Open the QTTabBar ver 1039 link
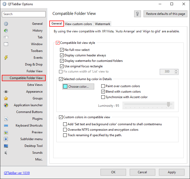The height and width of the screenshot is (179, 190). click(x=17, y=173)
